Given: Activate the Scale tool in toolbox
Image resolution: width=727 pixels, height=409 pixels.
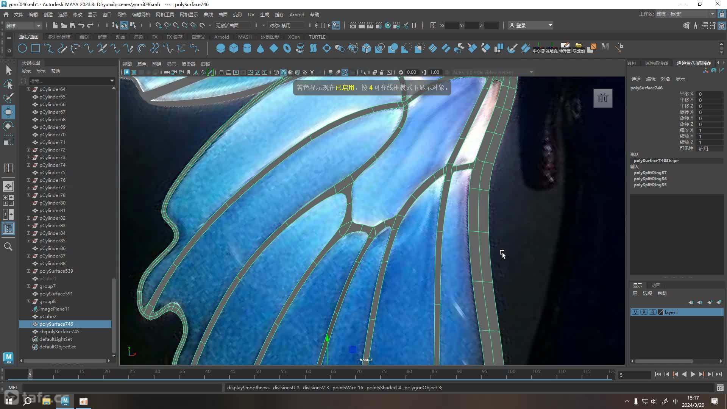Looking at the screenshot, I should coord(8,140).
